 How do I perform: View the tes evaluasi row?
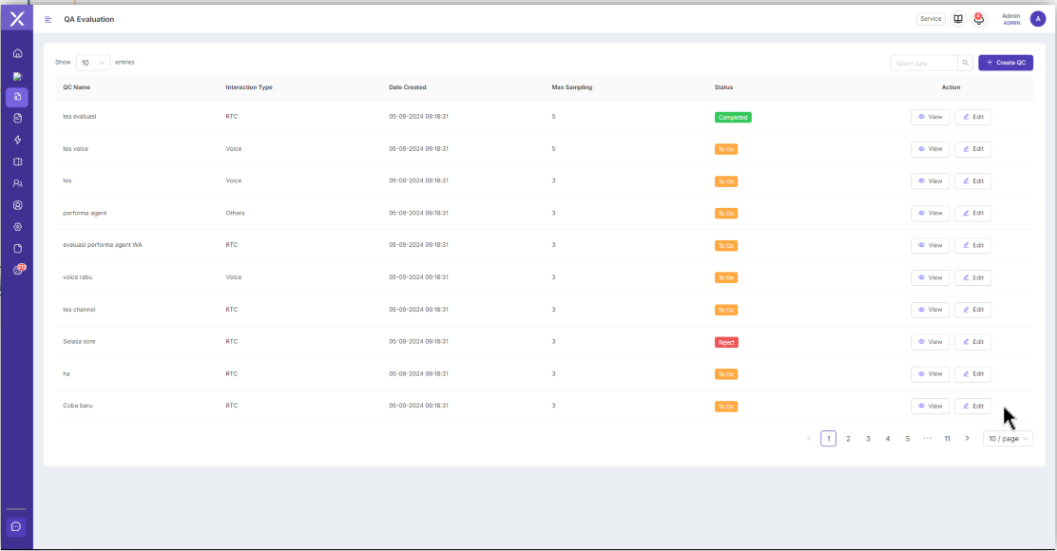point(931,117)
